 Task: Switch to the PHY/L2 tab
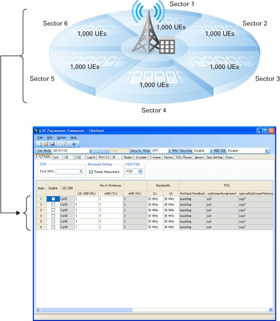[104, 157]
